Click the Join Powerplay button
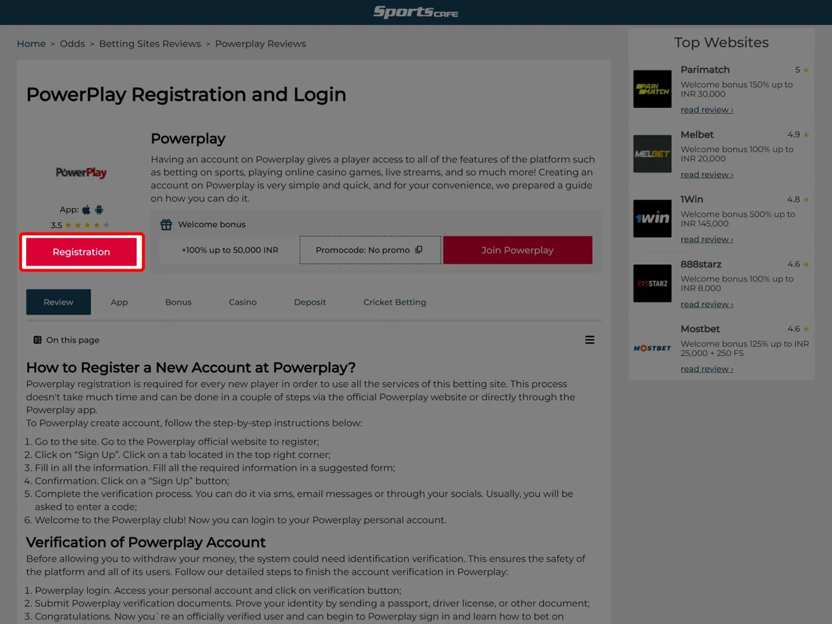 click(517, 250)
